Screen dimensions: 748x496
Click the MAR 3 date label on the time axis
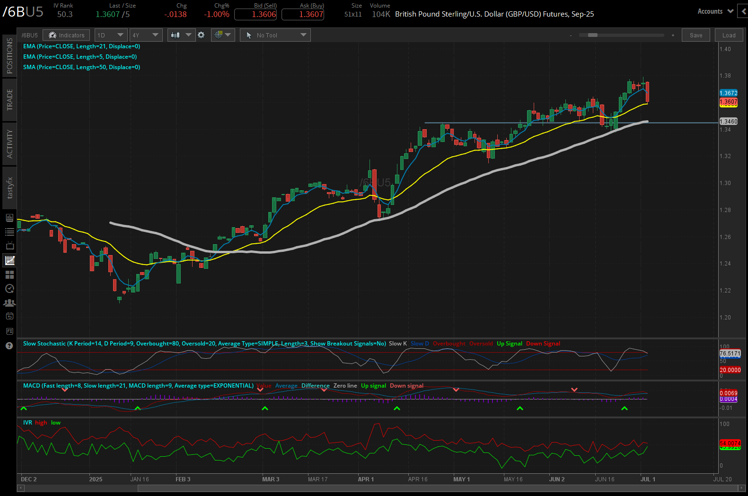tap(271, 479)
